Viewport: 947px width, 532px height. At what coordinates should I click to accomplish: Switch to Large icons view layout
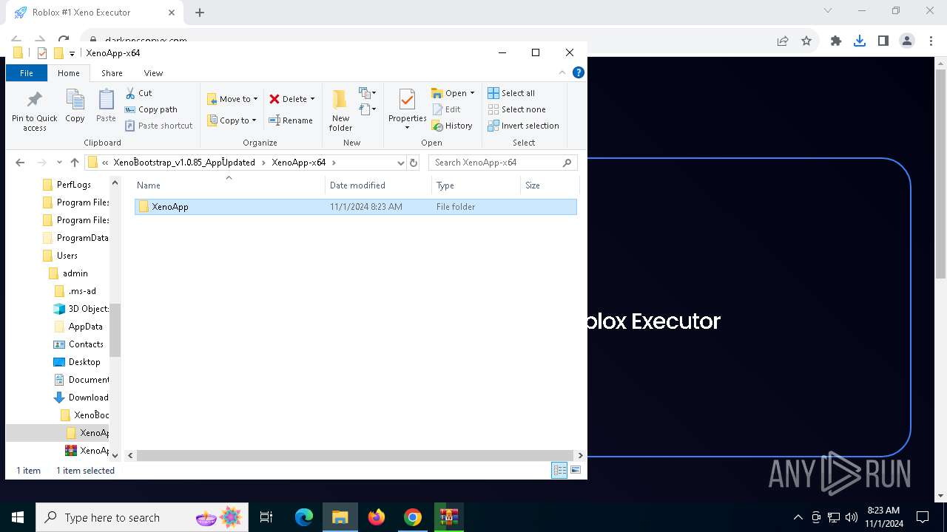click(576, 470)
